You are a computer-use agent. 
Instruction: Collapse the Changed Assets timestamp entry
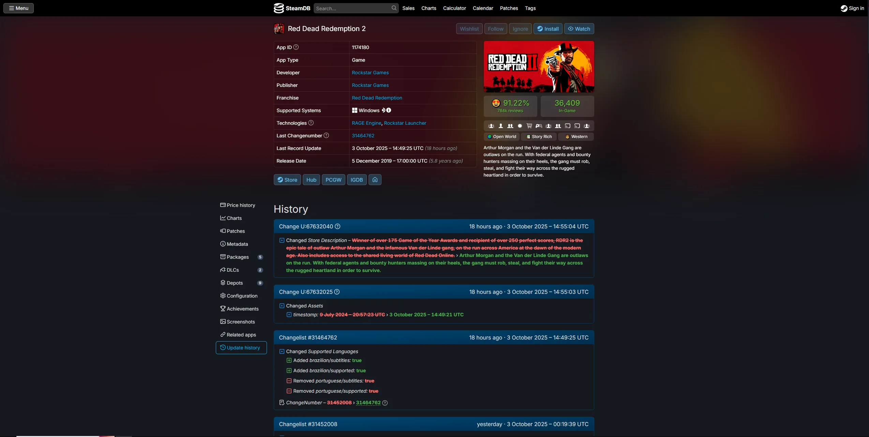(289, 315)
